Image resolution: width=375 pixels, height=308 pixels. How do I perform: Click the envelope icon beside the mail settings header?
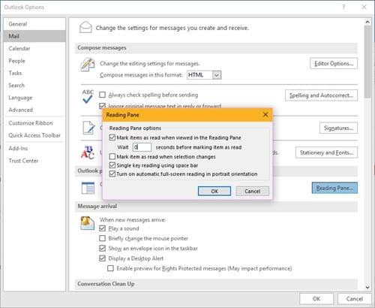tap(85, 27)
